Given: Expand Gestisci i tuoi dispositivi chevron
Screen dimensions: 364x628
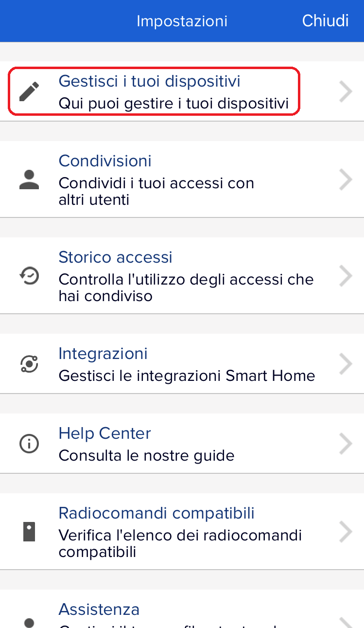Looking at the screenshot, I should [345, 91].
